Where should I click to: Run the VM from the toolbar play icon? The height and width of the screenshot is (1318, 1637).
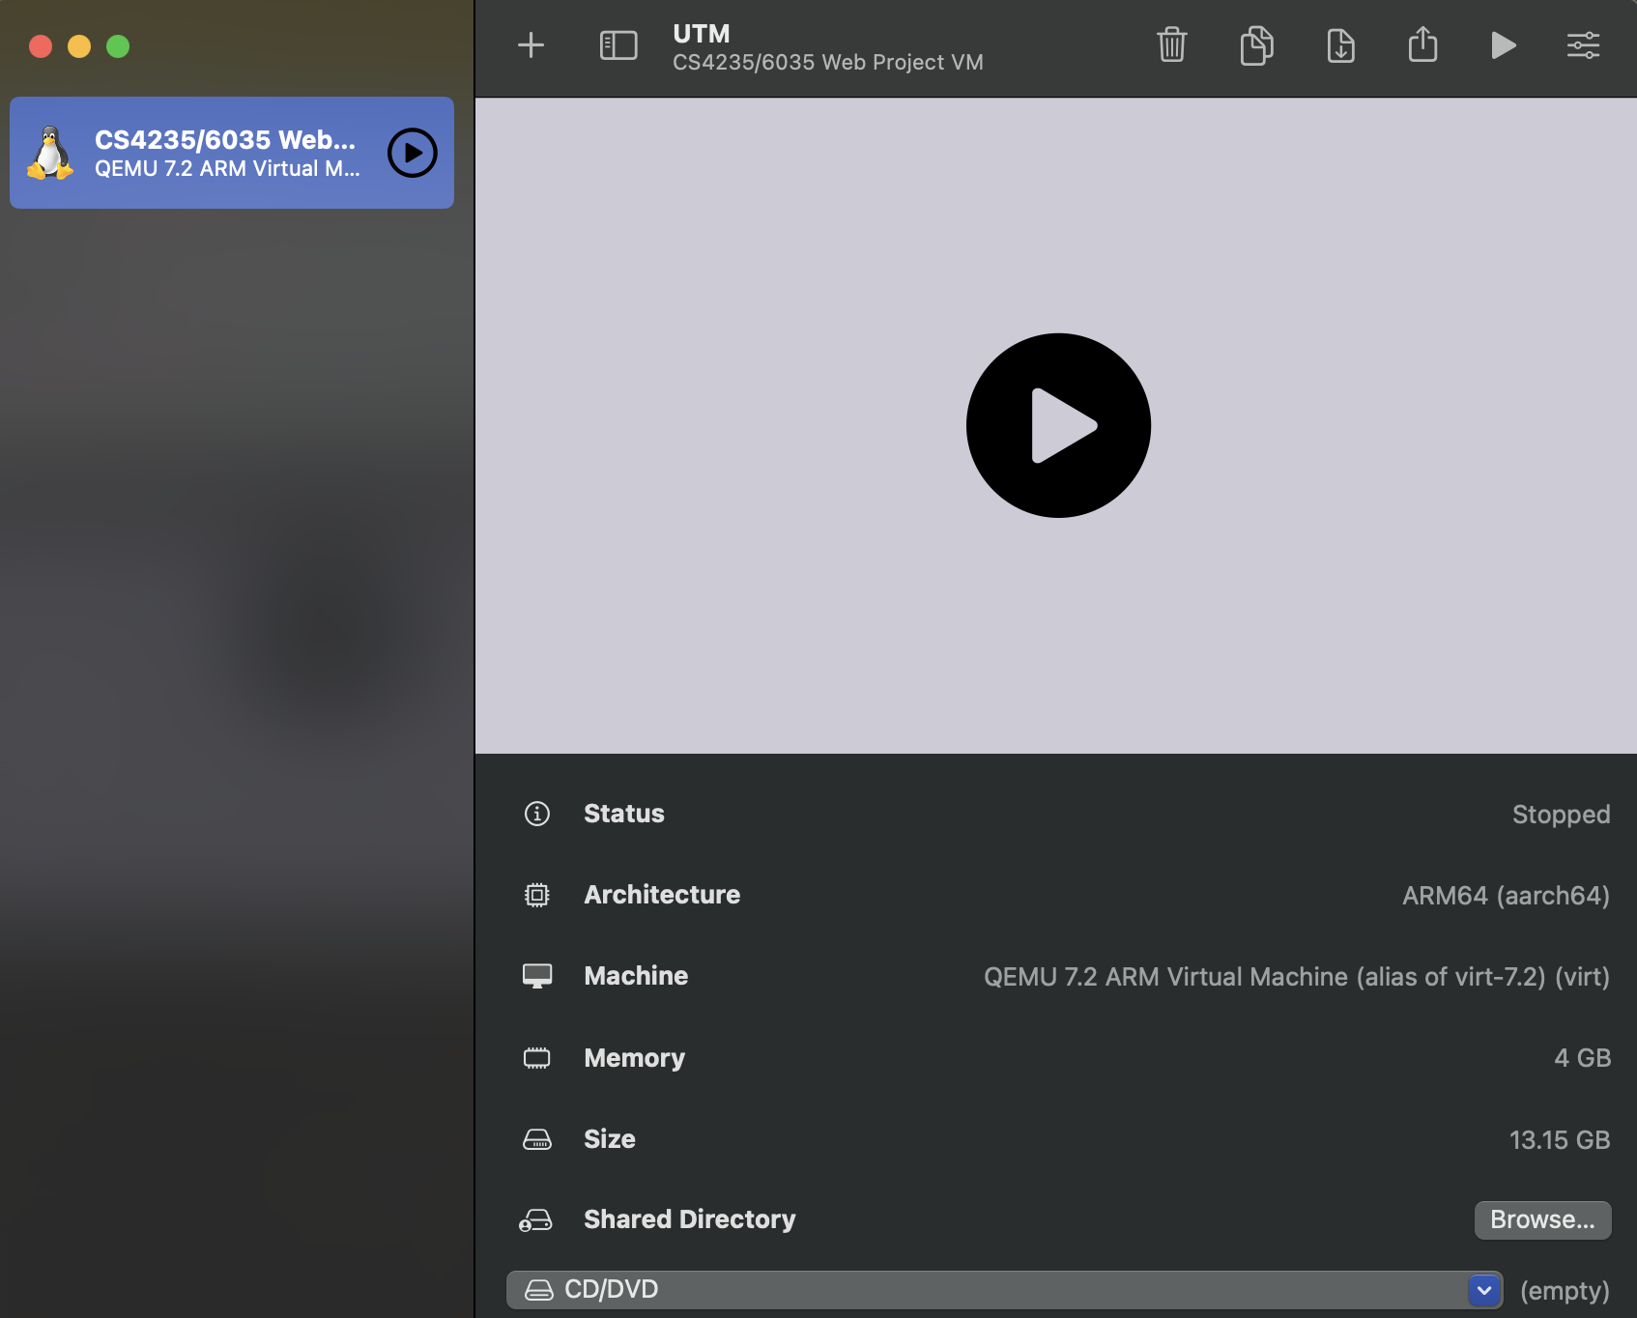(1503, 45)
